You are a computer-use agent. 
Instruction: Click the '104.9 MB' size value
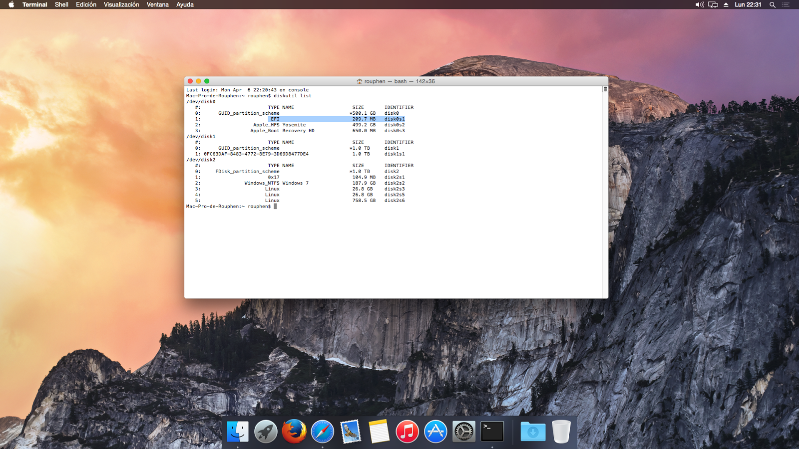pos(364,178)
